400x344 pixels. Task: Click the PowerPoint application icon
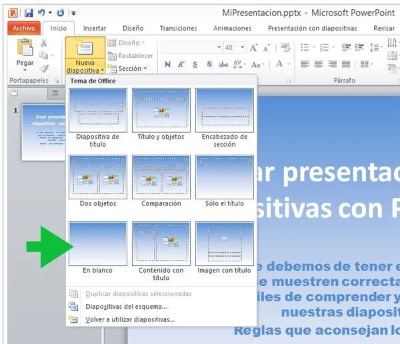(13, 13)
